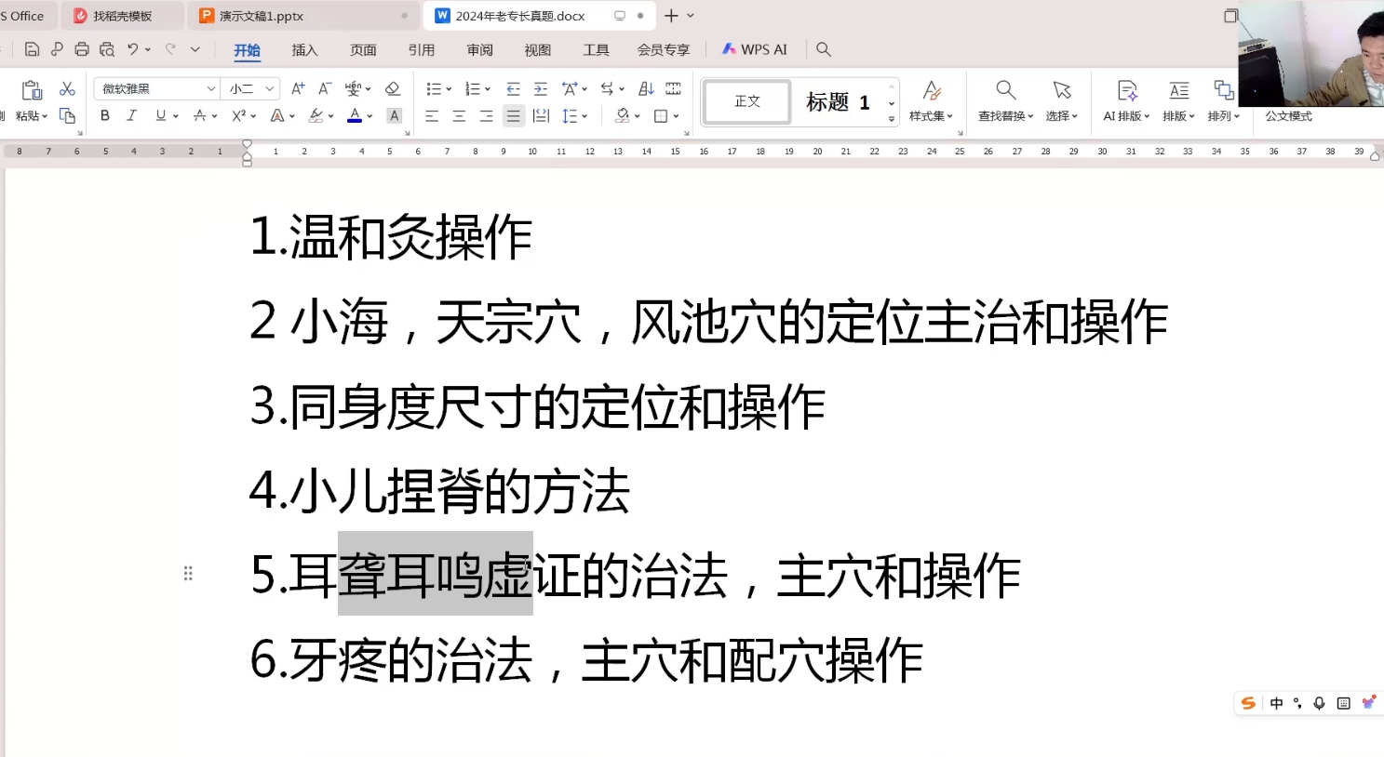Image resolution: width=1384 pixels, height=757 pixels.
Task: Change text color with the font color swatch
Action: pos(355,115)
